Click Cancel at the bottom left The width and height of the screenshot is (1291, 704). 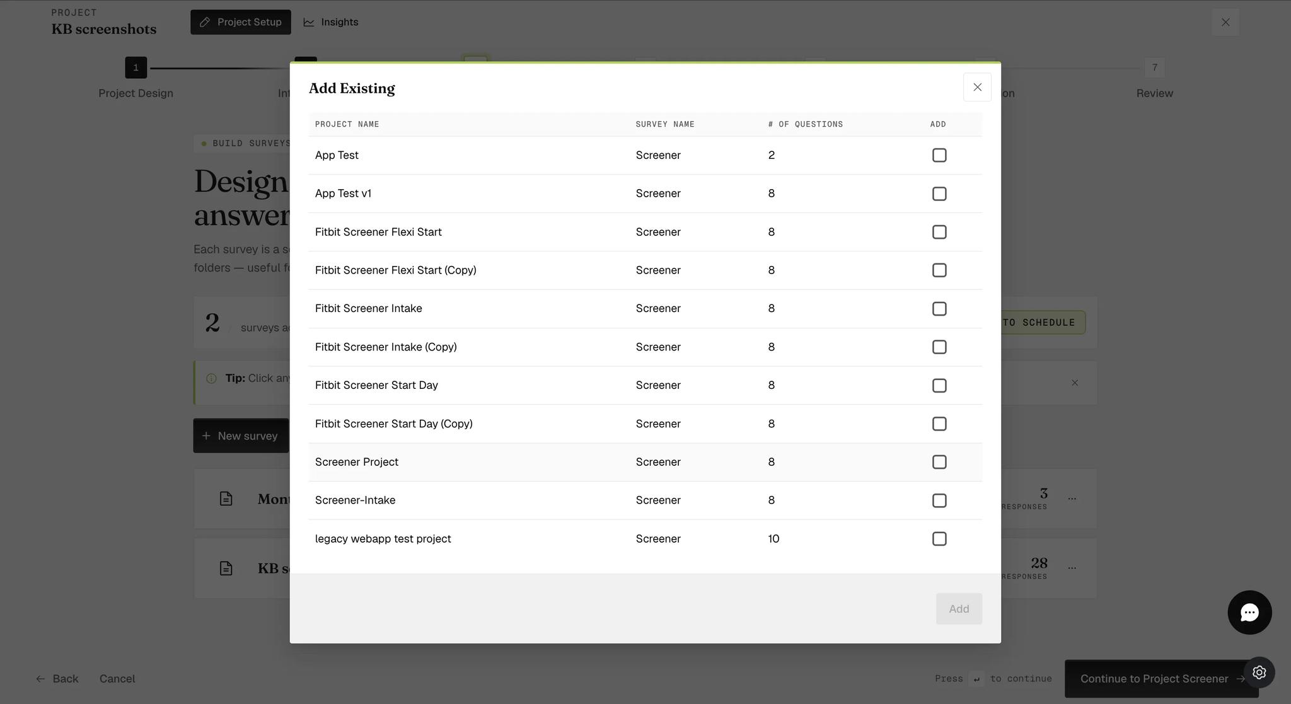click(x=117, y=679)
